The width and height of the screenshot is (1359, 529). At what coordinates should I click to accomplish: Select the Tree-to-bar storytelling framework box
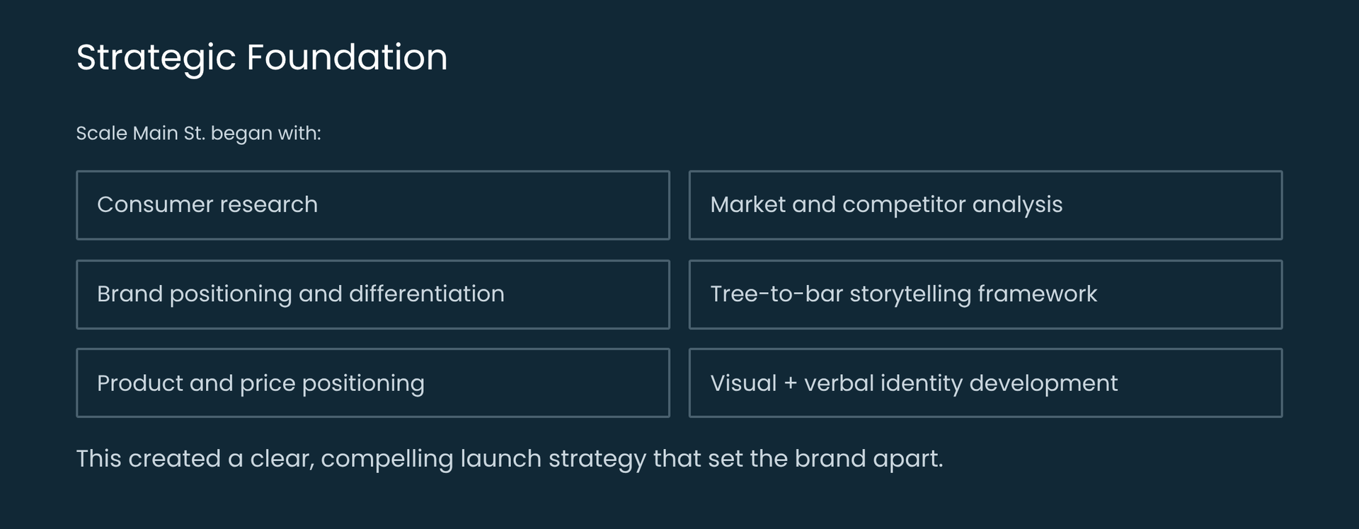[985, 294]
